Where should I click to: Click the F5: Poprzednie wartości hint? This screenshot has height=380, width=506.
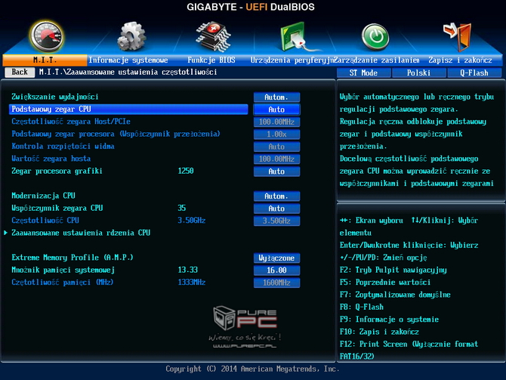click(x=385, y=283)
